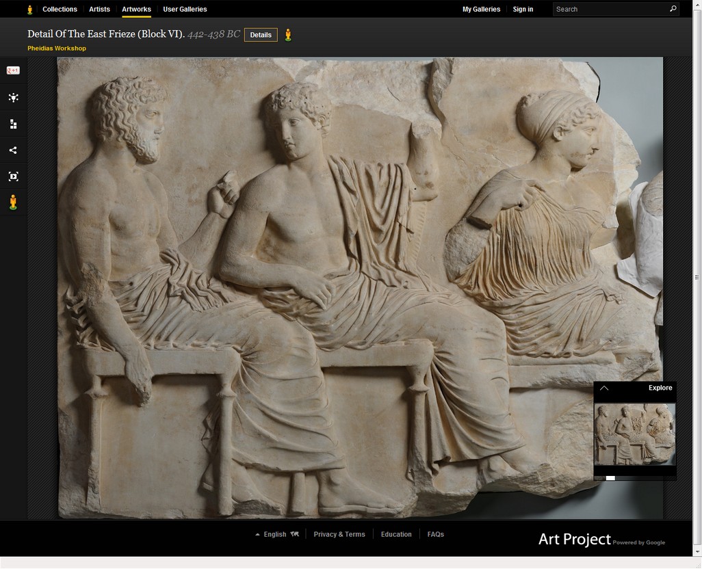
Task: Click the page vertical scrollbar
Action: click(697, 278)
